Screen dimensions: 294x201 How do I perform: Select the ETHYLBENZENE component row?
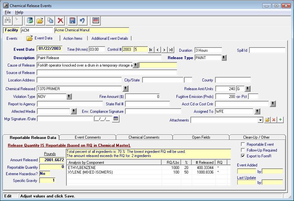149,167
